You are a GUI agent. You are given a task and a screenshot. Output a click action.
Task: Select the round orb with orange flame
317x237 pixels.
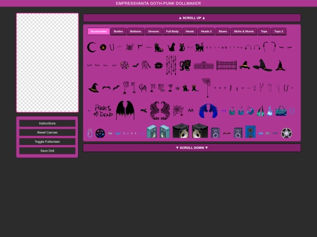[103, 47]
